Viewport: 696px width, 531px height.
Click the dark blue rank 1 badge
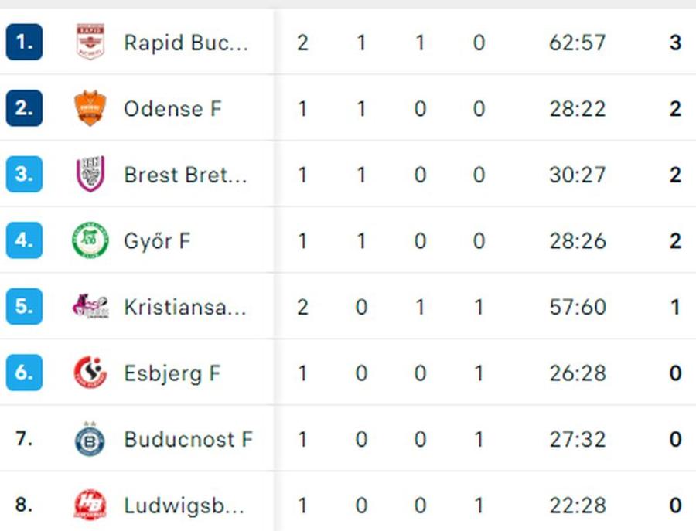[x=25, y=42]
